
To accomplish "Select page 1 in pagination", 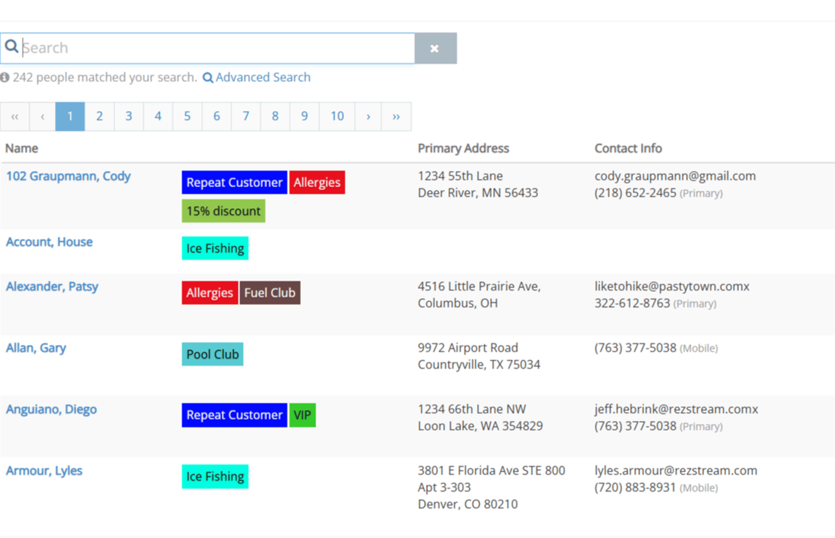I will pyautogui.click(x=70, y=116).
